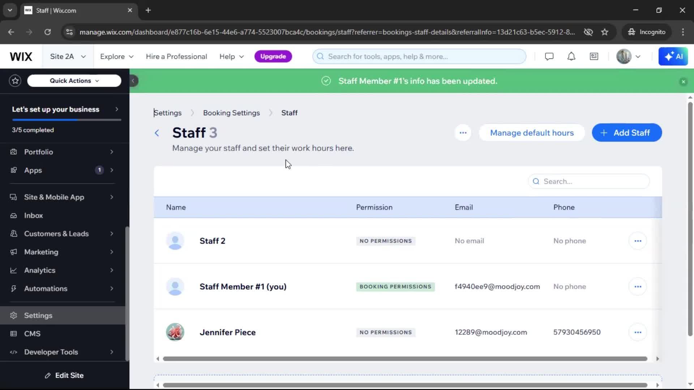Open the account profile dropdown
Image resolution: width=694 pixels, height=390 pixels.
628,57
